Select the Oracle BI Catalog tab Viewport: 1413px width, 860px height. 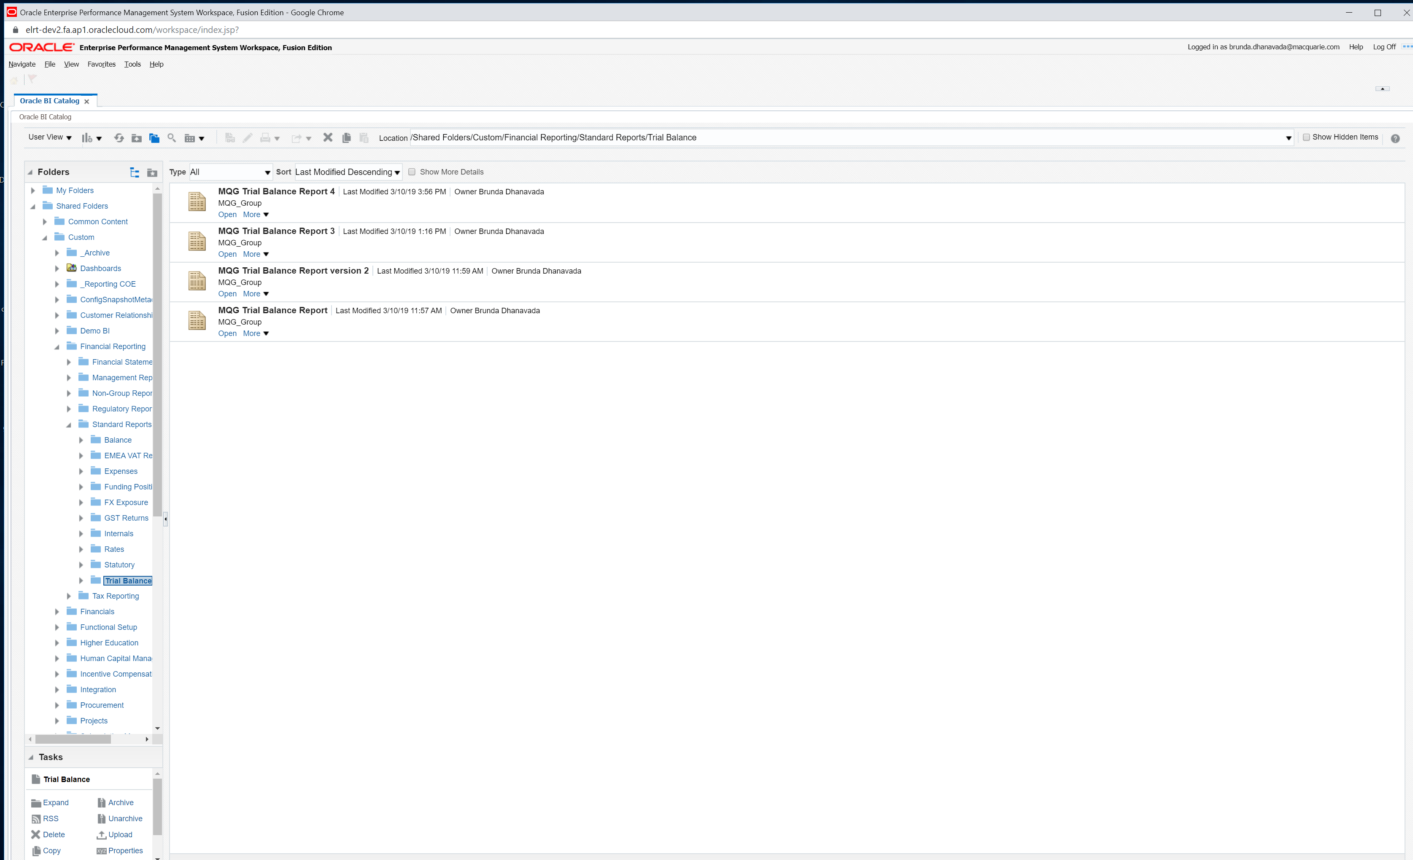(49, 101)
